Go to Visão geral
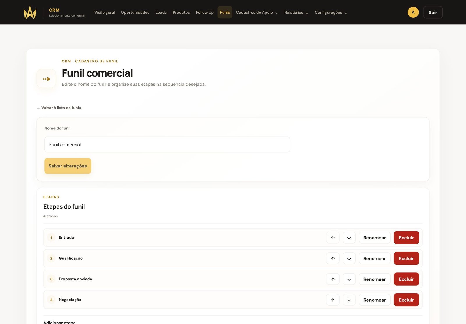Image resolution: width=466 pixels, height=324 pixels. (105, 13)
